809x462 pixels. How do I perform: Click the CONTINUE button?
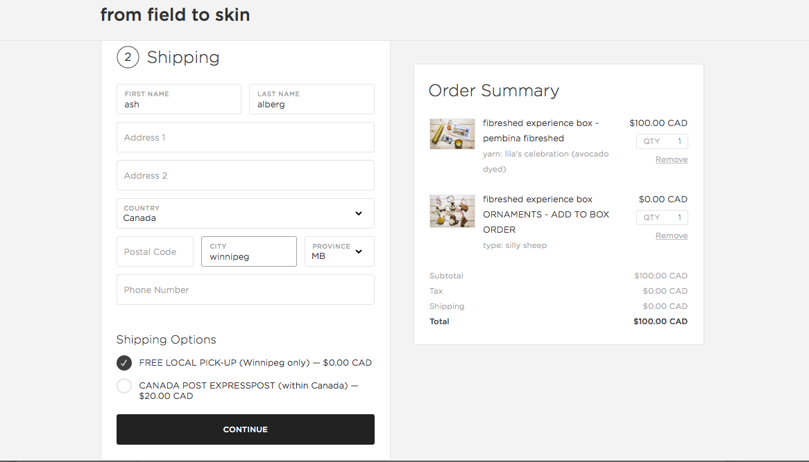(246, 429)
